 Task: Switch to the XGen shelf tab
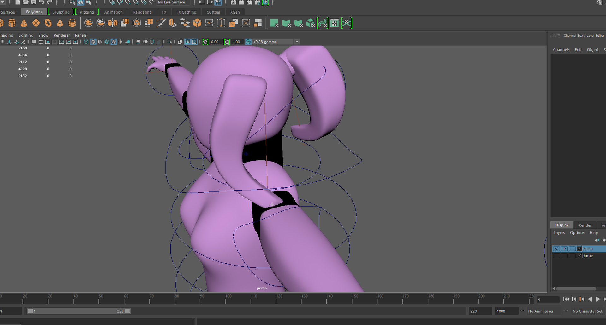235,12
